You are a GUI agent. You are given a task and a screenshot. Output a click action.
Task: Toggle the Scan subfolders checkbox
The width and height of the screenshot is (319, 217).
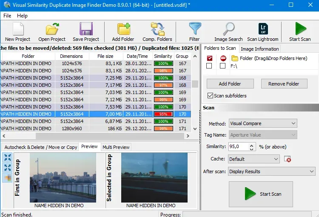(210, 96)
